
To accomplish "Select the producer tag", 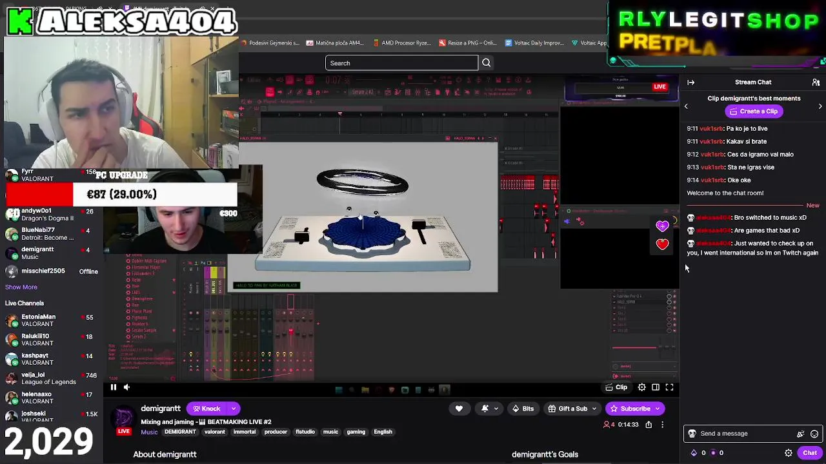I will pyautogui.click(x=276, y=432).
